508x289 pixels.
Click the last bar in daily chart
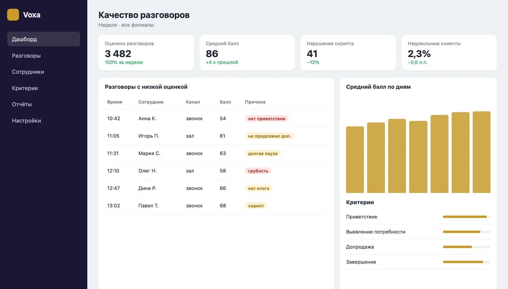pos(481,152)
